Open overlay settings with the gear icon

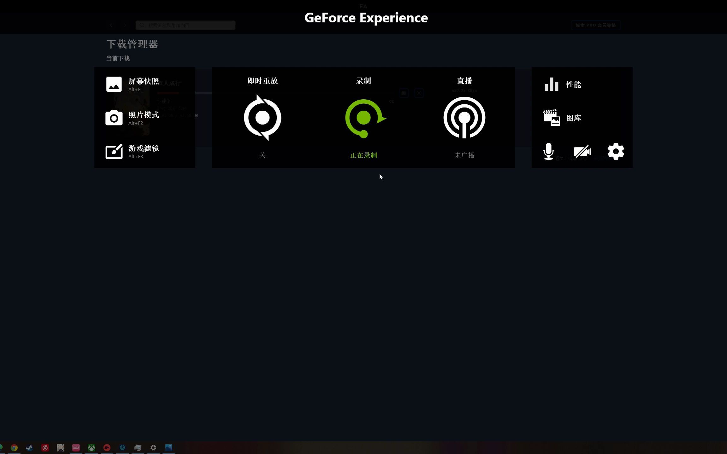616,151
